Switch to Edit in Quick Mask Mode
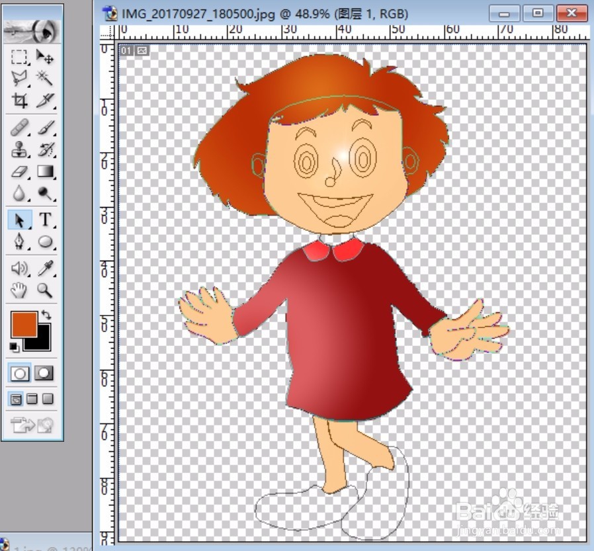This screenshot has height=551, width=594. (44, 373)
